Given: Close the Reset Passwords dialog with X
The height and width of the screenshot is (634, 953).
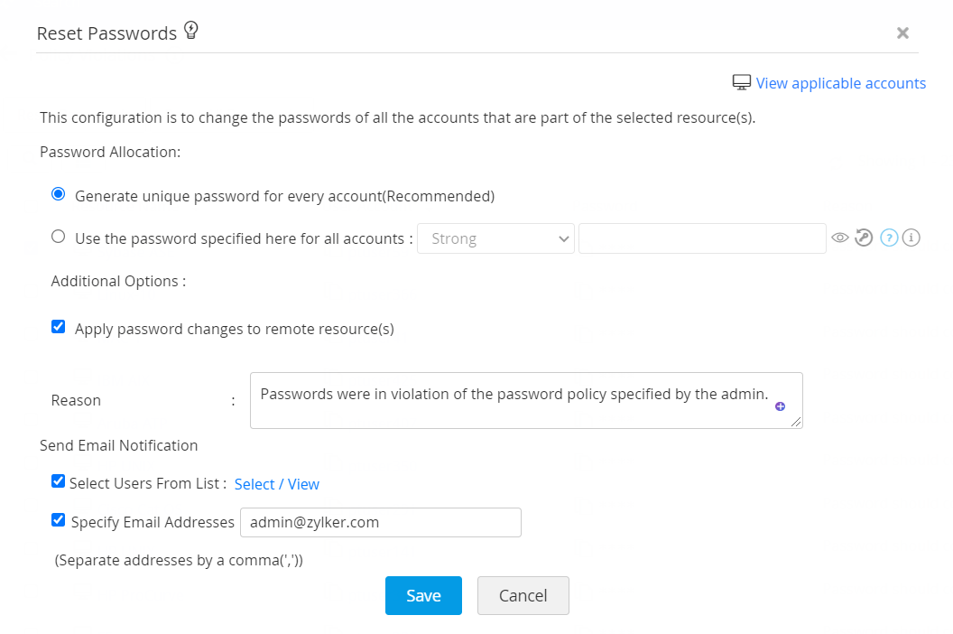Looking at the screenshot, I should (902, 33).
